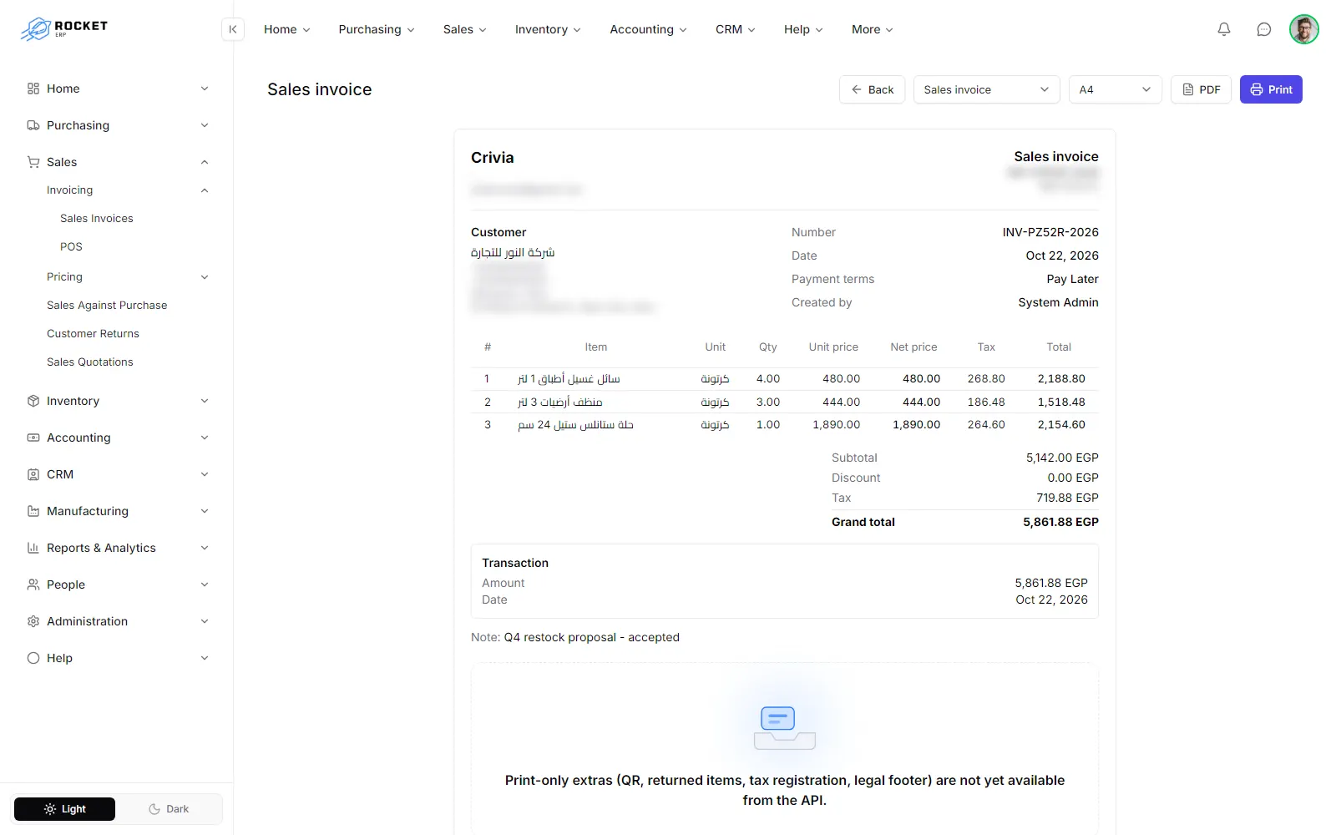Click the Reports & Analytics chart icon
This screenshot has height=835, width=1336.
point(33,548)
